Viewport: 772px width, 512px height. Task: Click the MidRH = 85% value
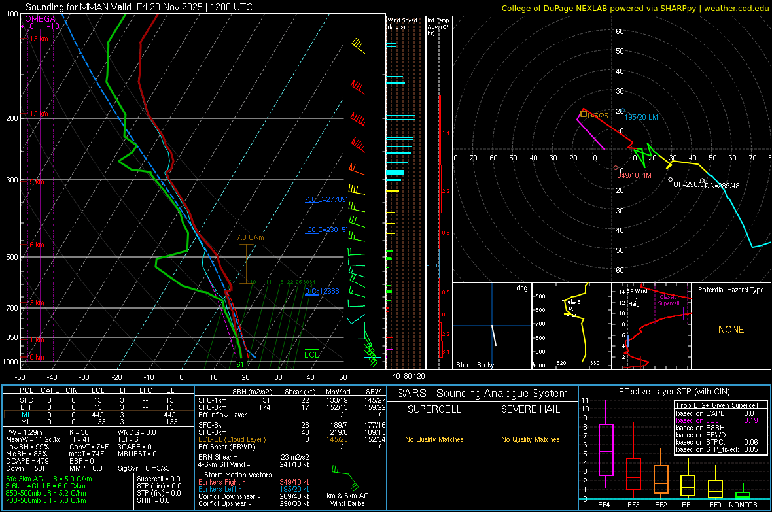pyautogui.click(x=27, y=454)
